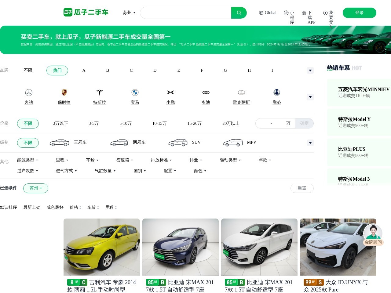The width and height of the screenshot is (391, 293).
Task: Sort listings by 最新上架
Action: click(x=31, y=207)
